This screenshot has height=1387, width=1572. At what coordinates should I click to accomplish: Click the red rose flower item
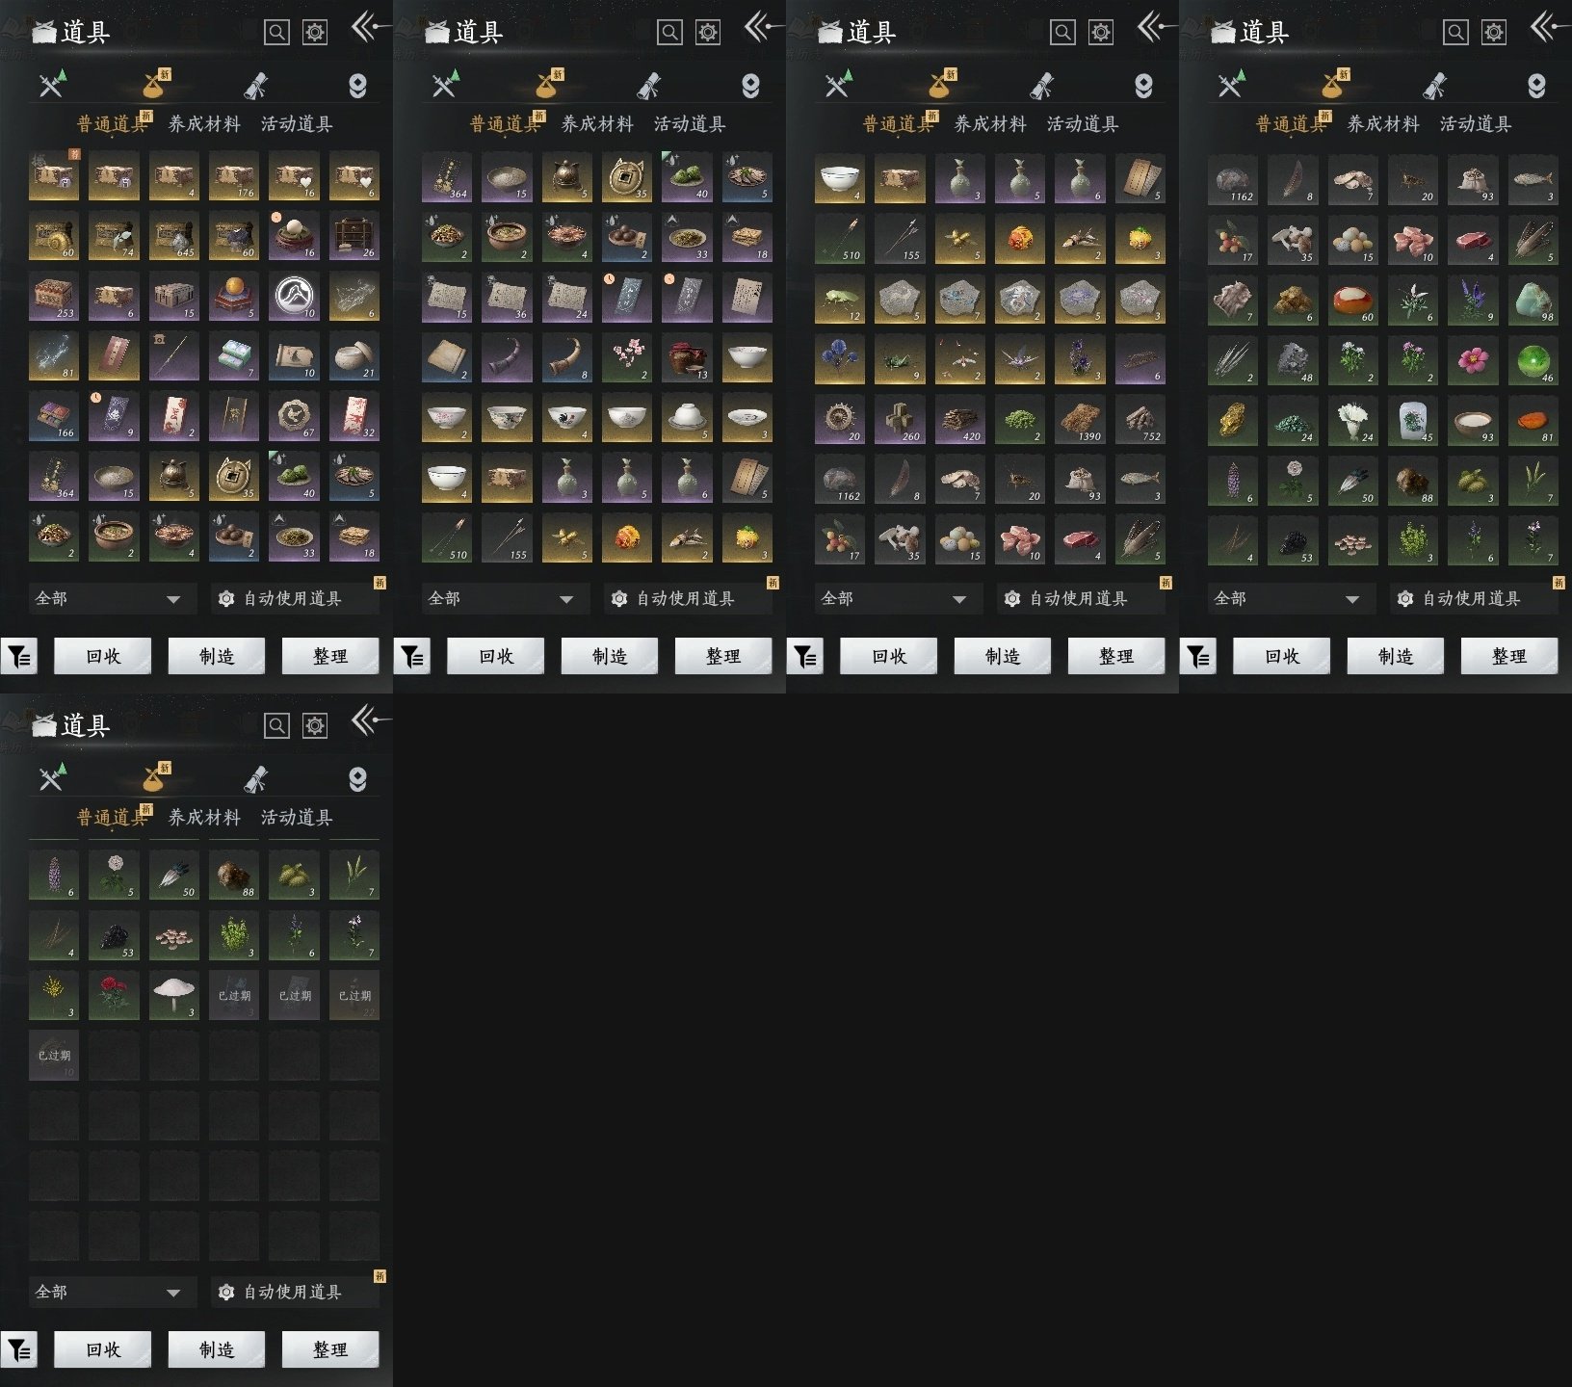point(114,995)
